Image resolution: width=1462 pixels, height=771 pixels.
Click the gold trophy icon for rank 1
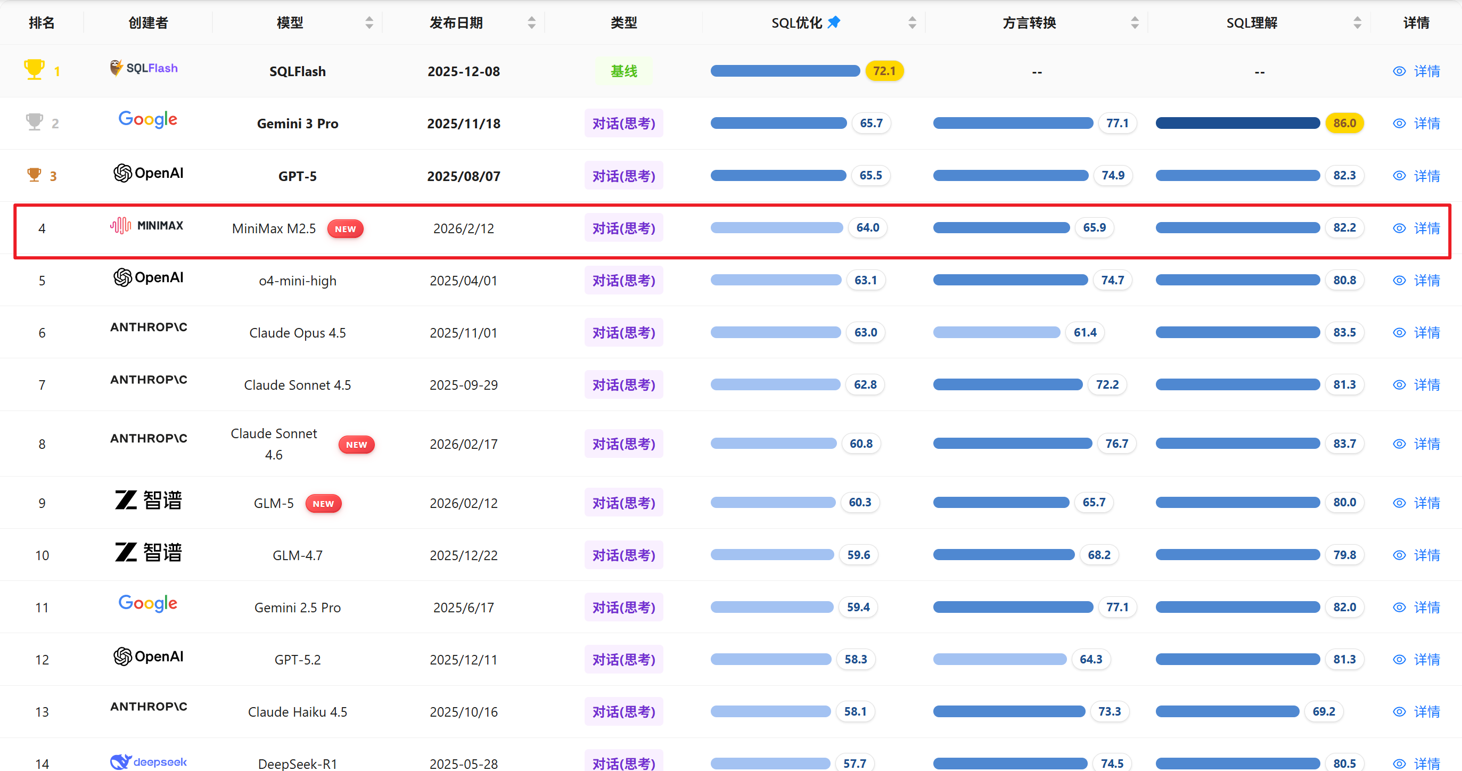(x=34, y=70)
